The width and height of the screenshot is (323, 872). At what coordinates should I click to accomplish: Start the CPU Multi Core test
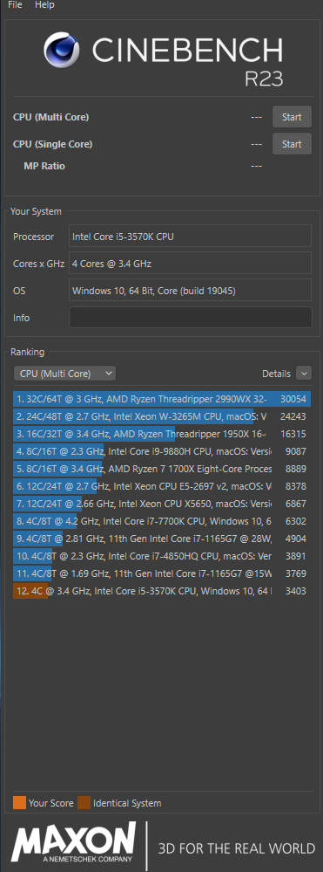292,117
